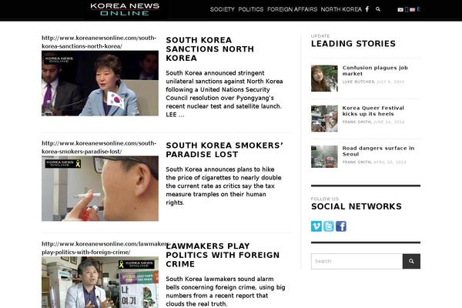
Task: Open Facebook icon under Social Networks
Action: pyautogui.click(x=341, y=226)
